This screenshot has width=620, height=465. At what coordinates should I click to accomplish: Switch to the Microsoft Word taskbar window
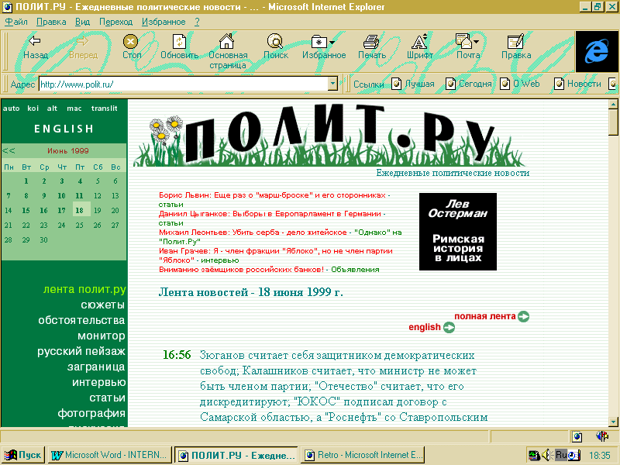coord(110,455)
